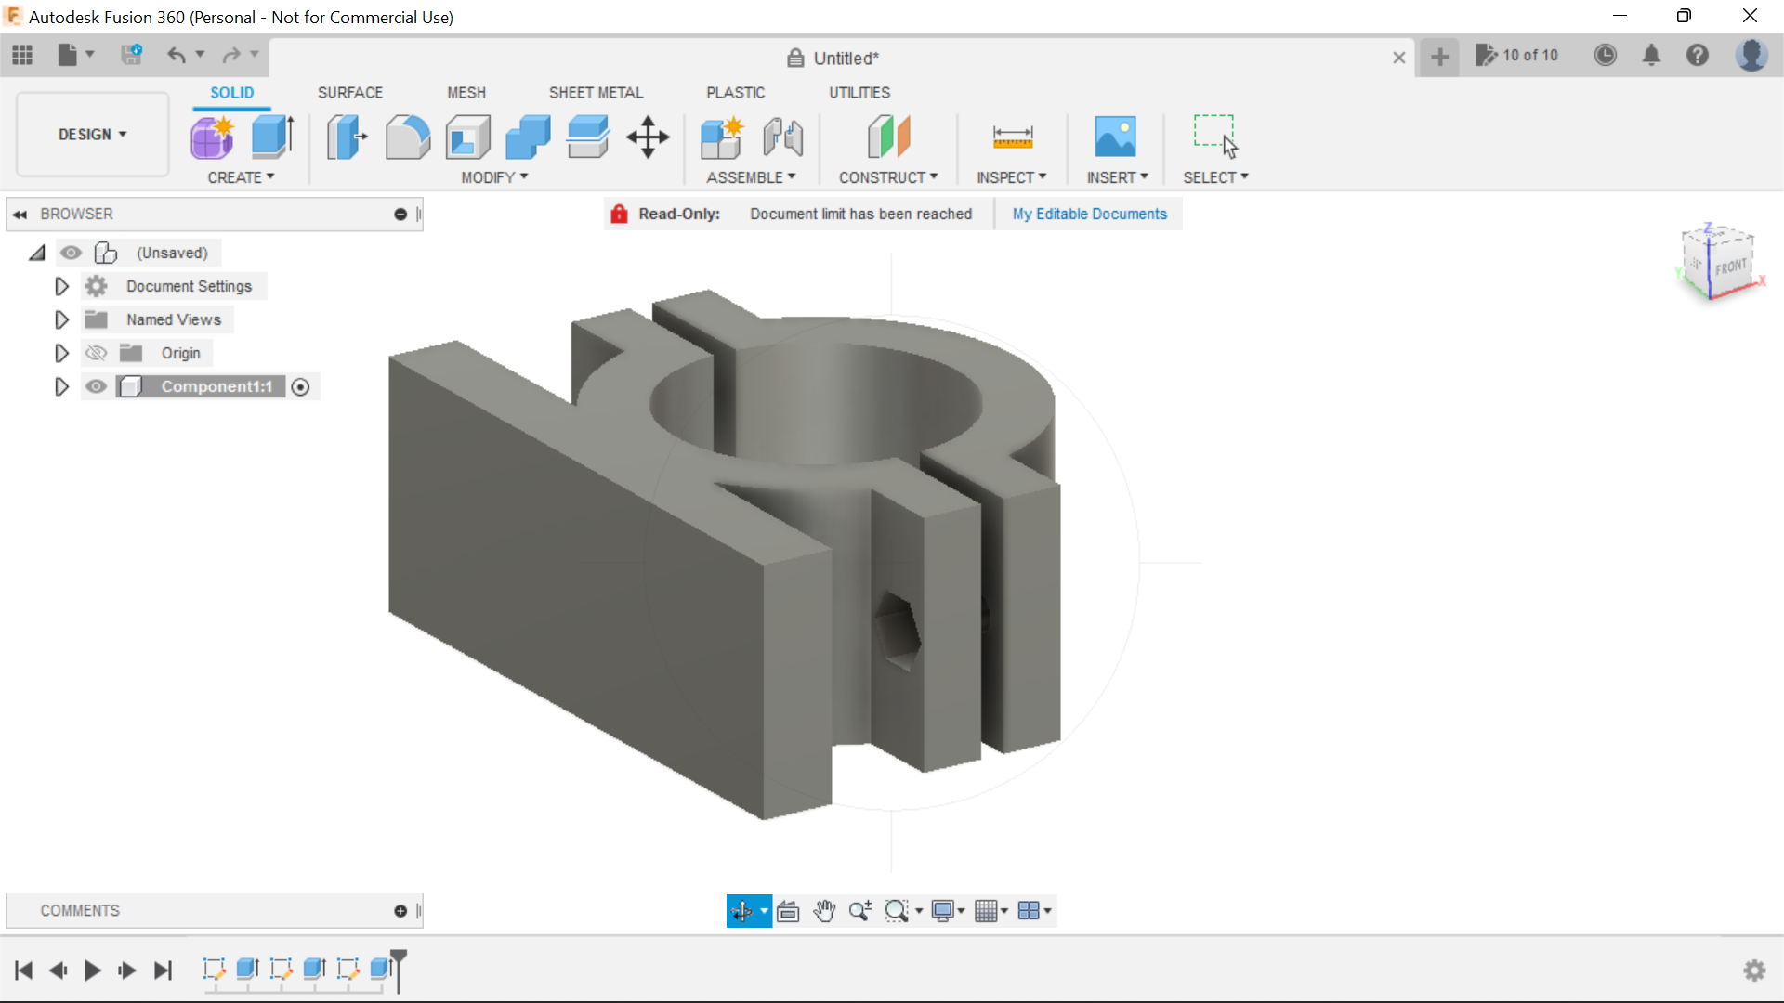The width and height of the screenshot is (1784, 1003).
Task: Click the Fillet tool icon
Action: pyautogui.click(x=407, y=137)
